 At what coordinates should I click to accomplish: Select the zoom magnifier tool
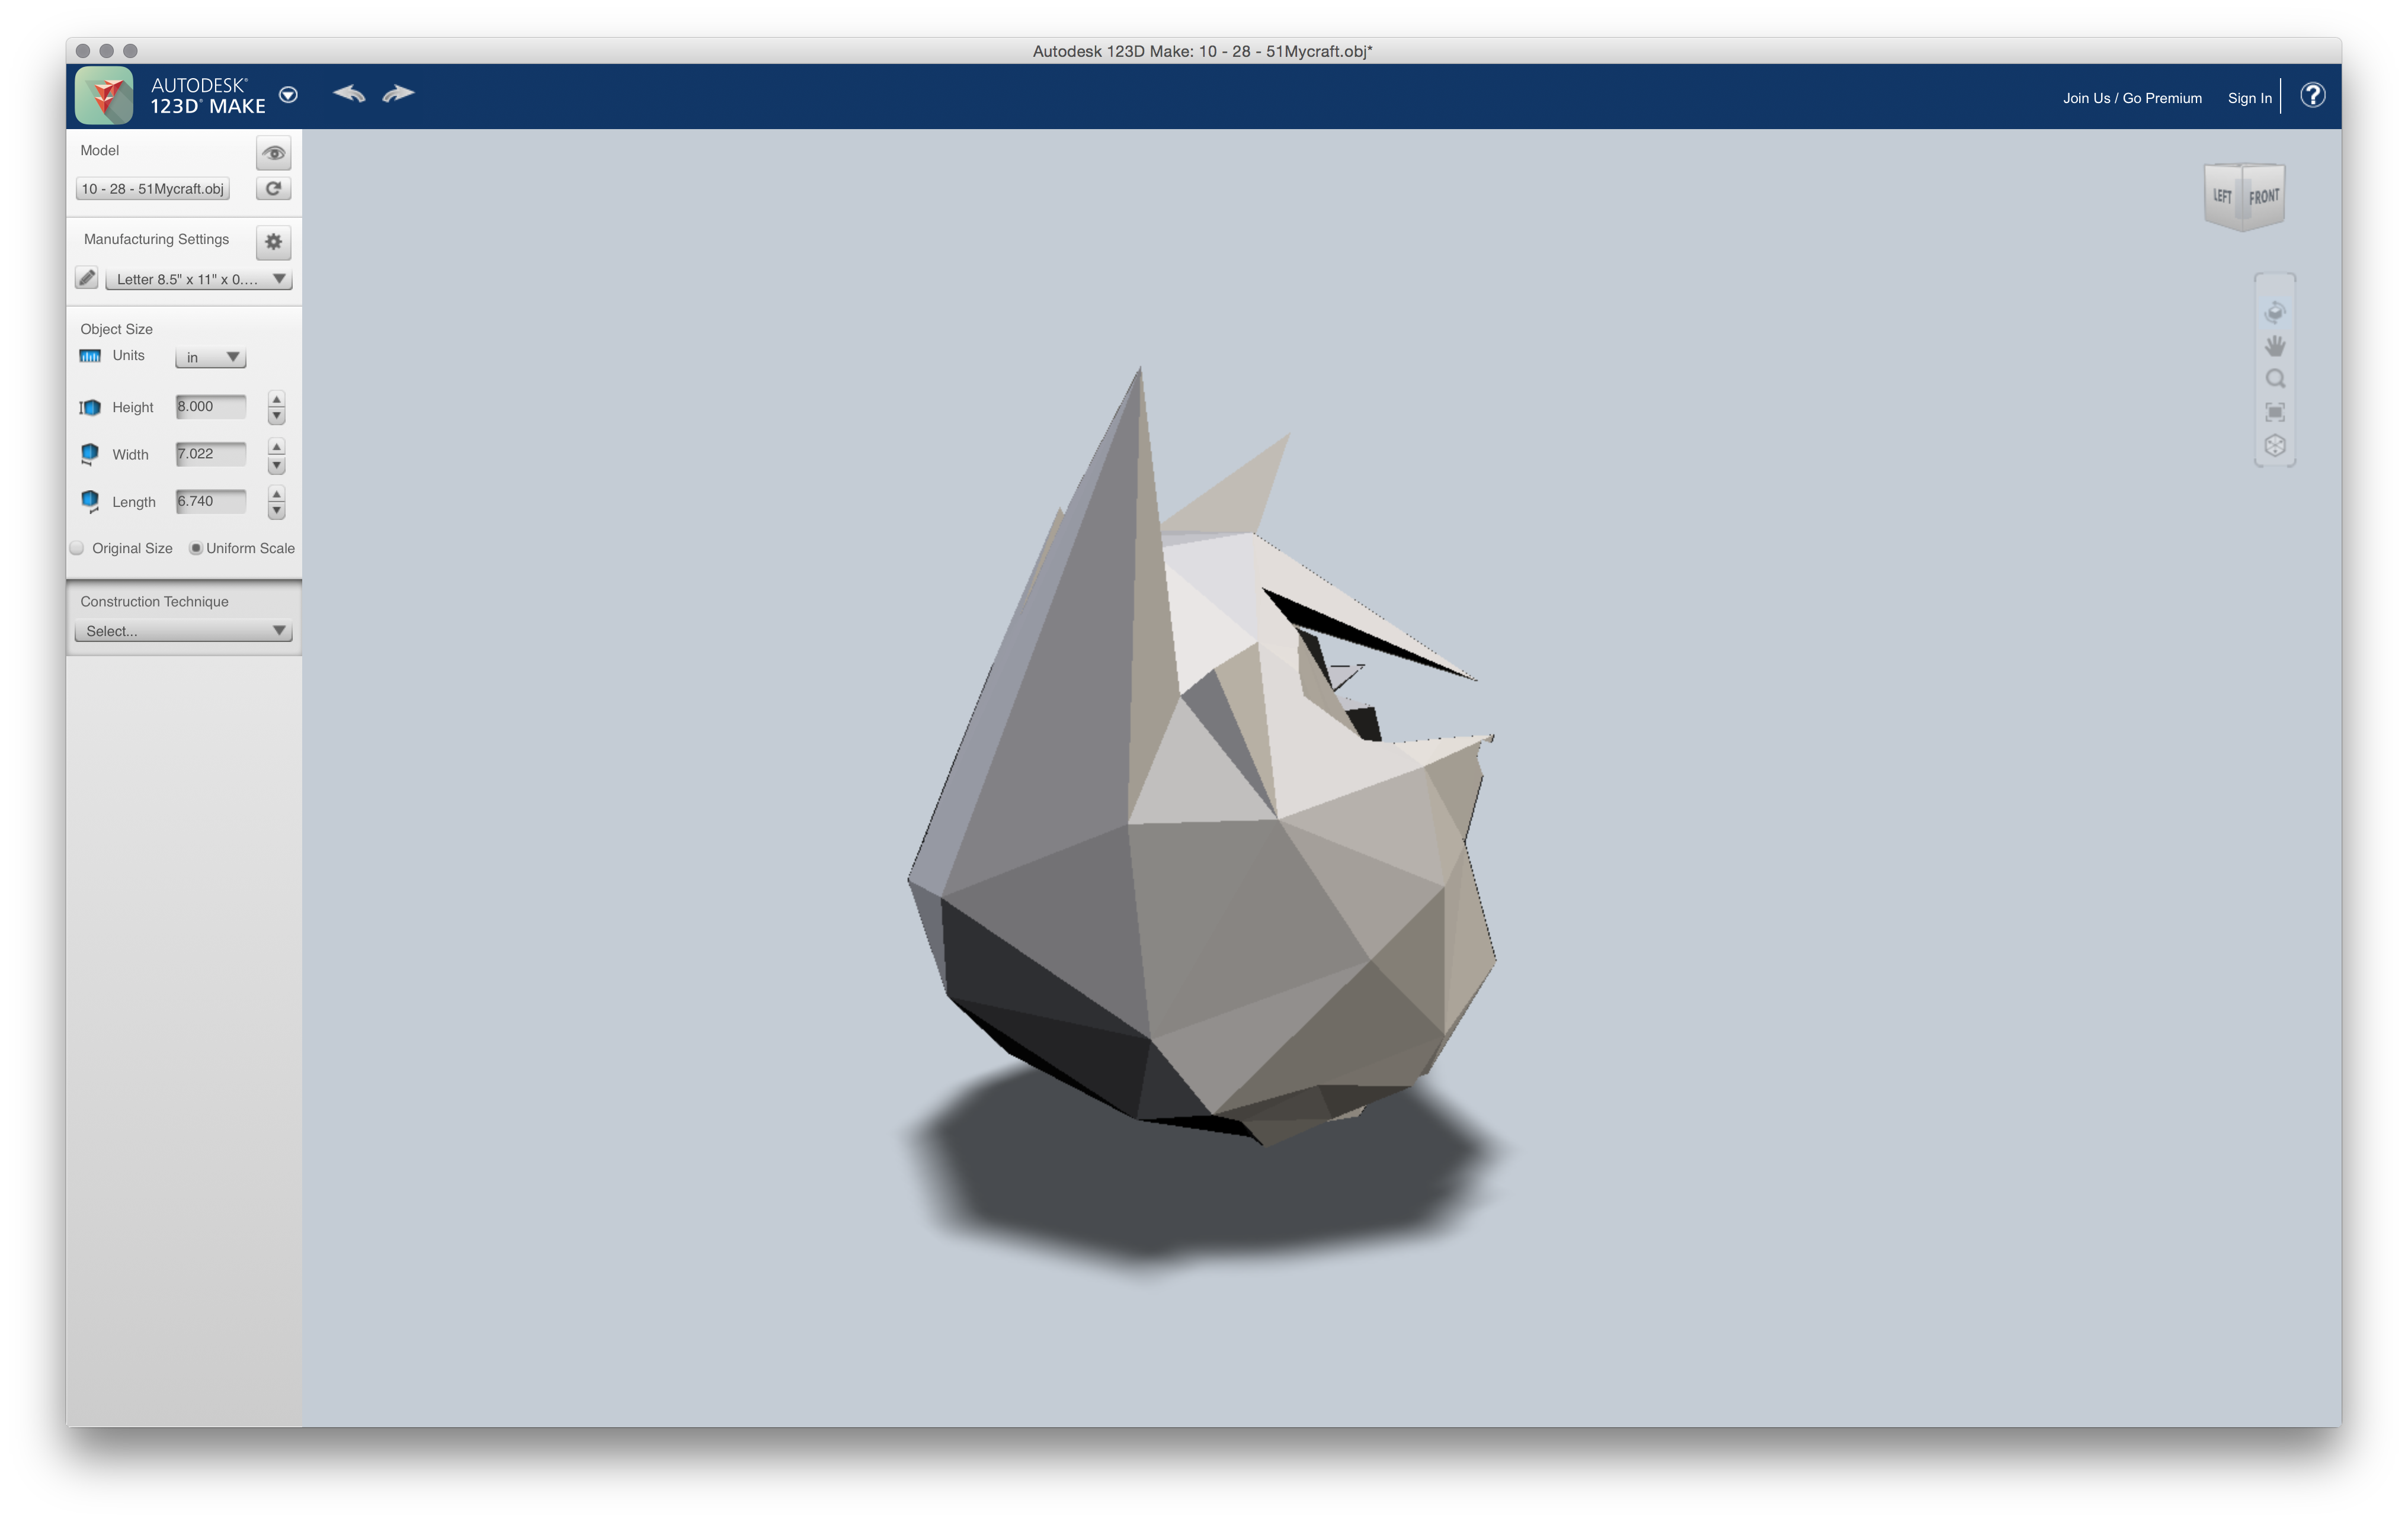click(x=2274, y=379)
